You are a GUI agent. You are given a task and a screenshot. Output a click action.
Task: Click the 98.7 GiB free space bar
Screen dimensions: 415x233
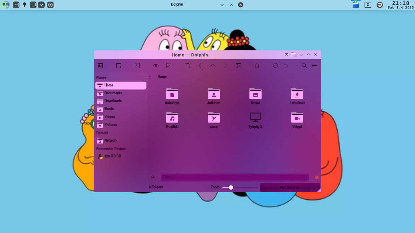pos(290,187)
